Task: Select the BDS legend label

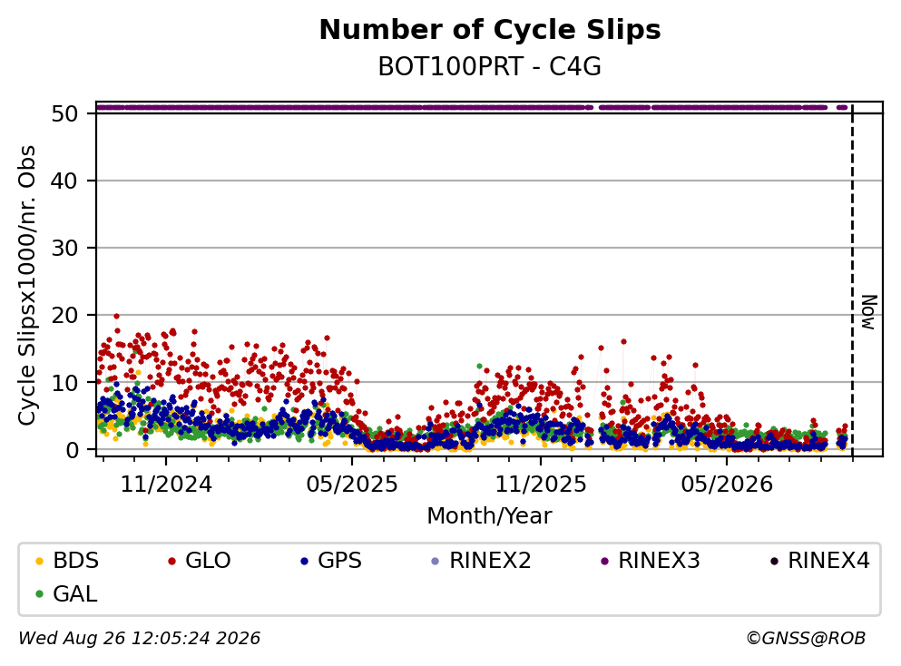Action: pyautogui.click(x=76, y=561)
